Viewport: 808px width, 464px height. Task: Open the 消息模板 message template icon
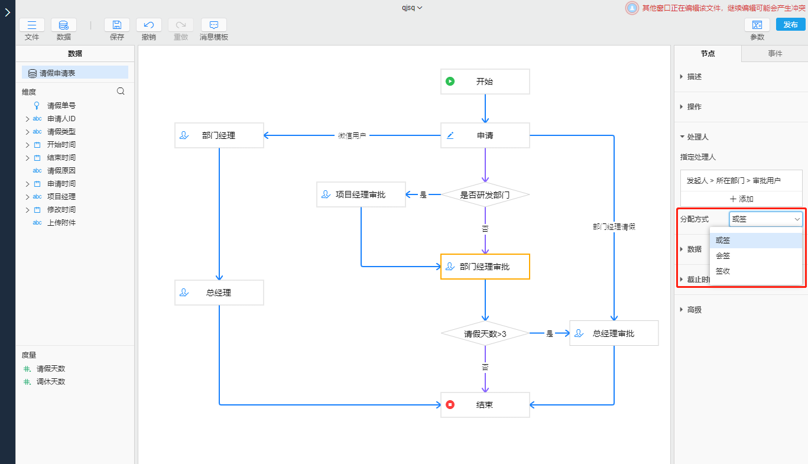(214, 25)
